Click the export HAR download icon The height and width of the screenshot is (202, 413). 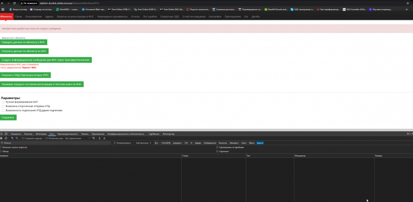[104, 138]
